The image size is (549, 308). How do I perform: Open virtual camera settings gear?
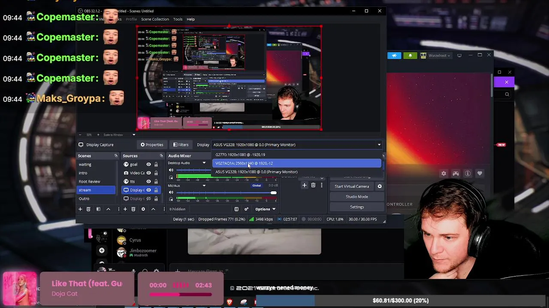(x=380, y=187)
